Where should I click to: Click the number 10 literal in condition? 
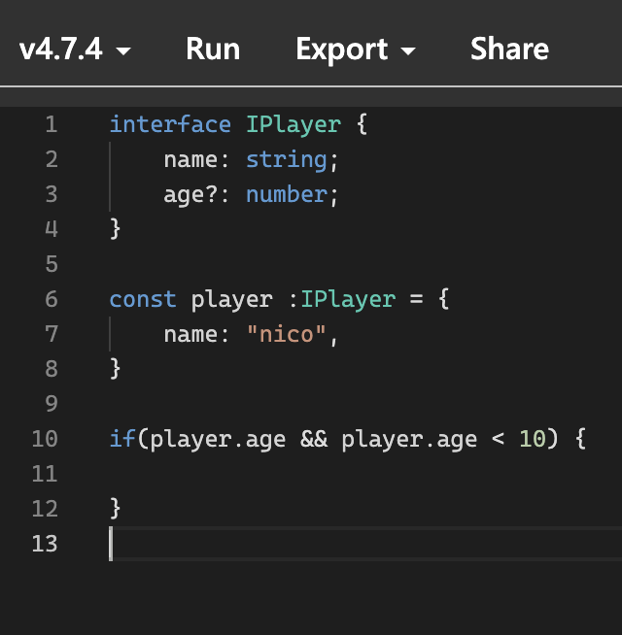point(532,439)
